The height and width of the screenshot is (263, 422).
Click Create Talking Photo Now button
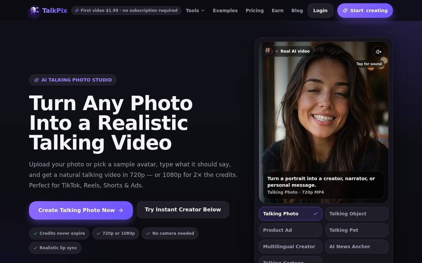tap(81, 210)
